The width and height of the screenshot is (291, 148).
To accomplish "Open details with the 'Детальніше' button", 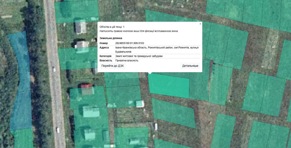I will pyautogui.click(x=190, y=66).
